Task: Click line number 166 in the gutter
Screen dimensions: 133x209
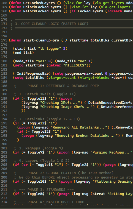Action: pos(4,3)
